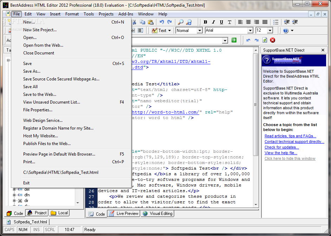Open the Tools menu
This screenshot has width=331, height=236.
pos(89,14)
